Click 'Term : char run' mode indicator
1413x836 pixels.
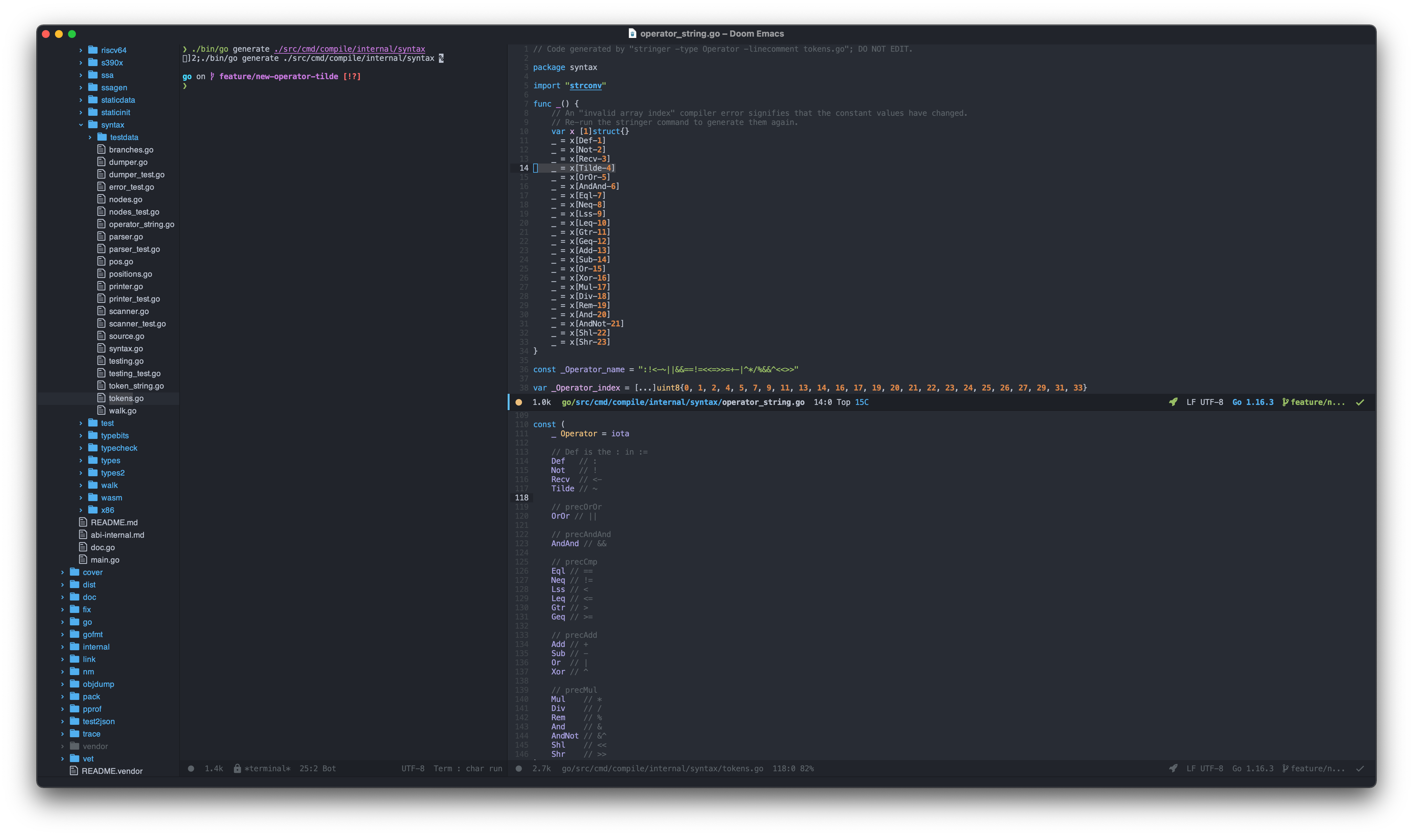467,768
